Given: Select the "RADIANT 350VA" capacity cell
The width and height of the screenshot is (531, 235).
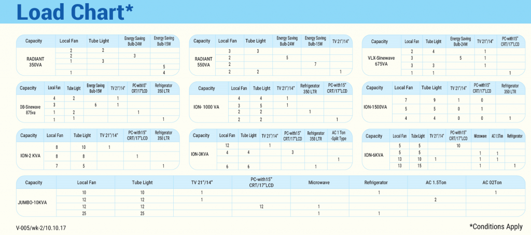Looking at the screenshot, I should pos(36,61).
